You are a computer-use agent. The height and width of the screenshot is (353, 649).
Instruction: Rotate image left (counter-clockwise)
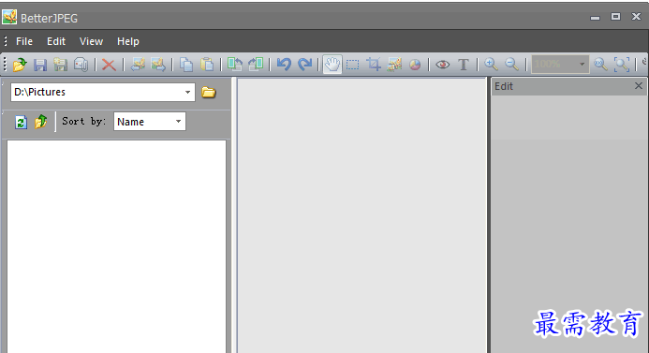point(256,65)
